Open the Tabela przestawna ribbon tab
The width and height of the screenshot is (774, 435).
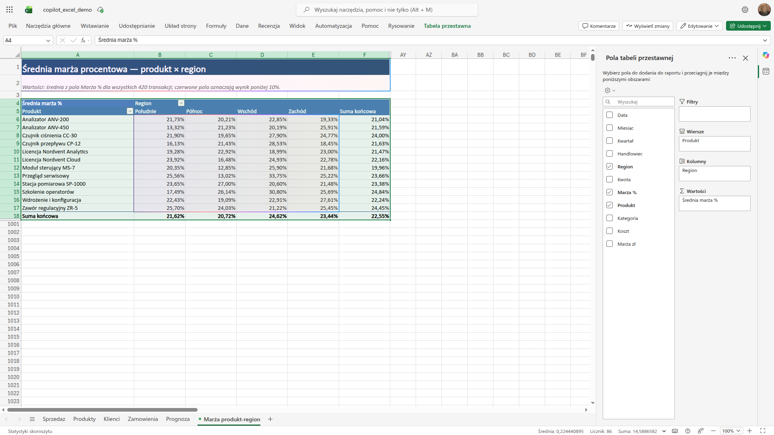click(447, 26)
